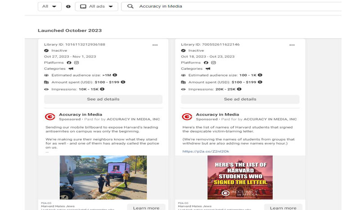The width and height of the screenshot is (360, 210).
Task: Open the three-dot menu on the first ad card
Action: click(155, 45)
